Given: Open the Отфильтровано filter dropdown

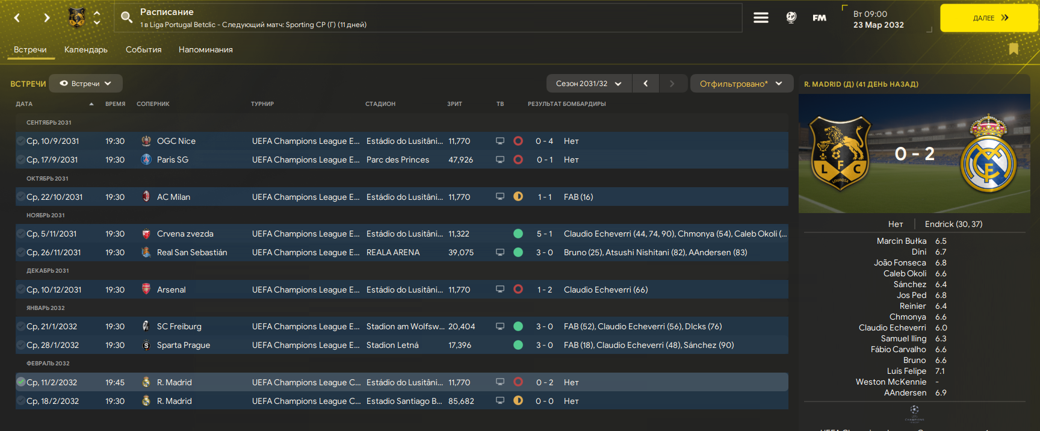Looking at the screenshot, I should coord(741,84).
